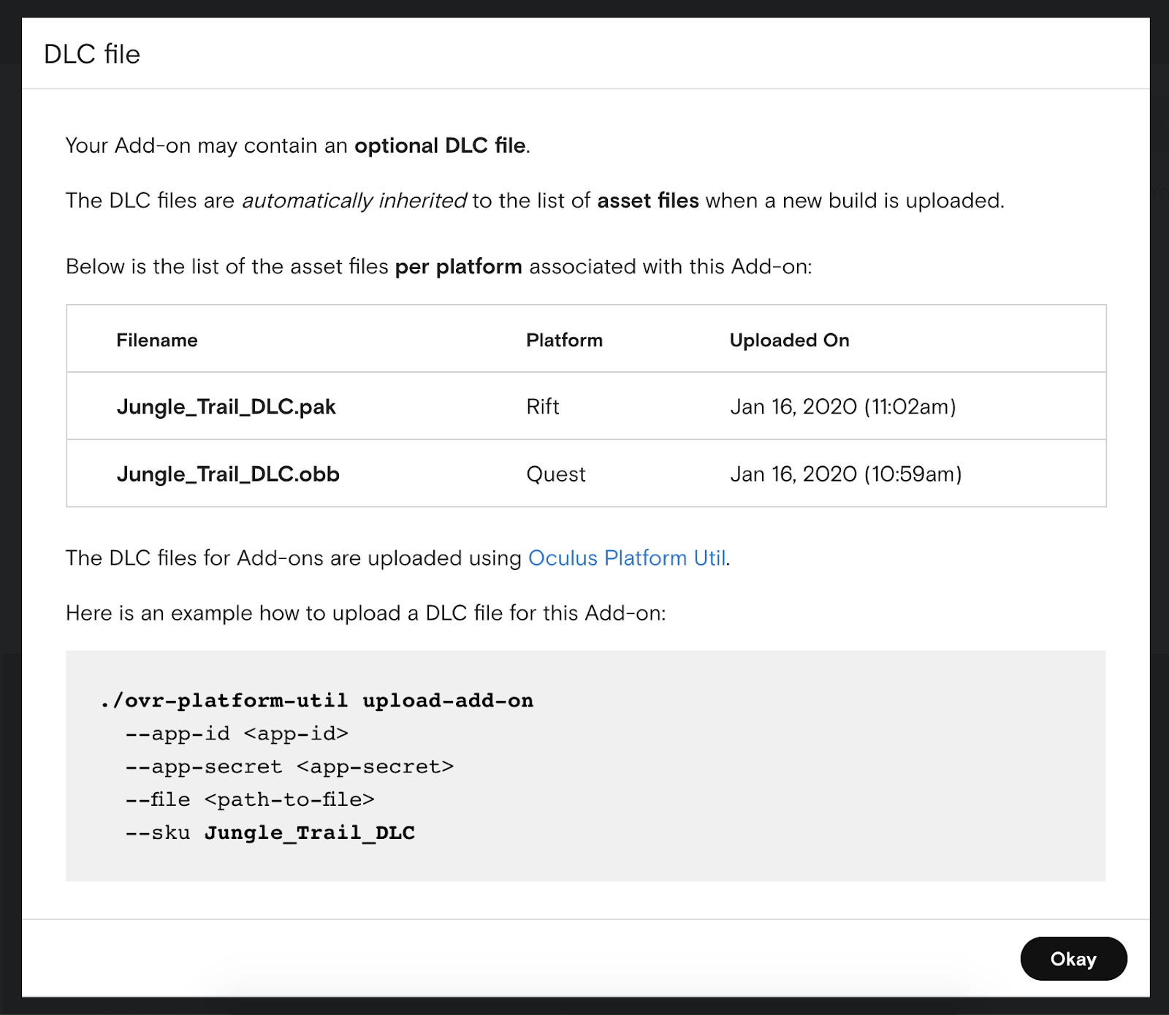This screenshot has width=1169, height=1015.
Task: Click the Quest platform cell
Action: [x=555, y=474]
